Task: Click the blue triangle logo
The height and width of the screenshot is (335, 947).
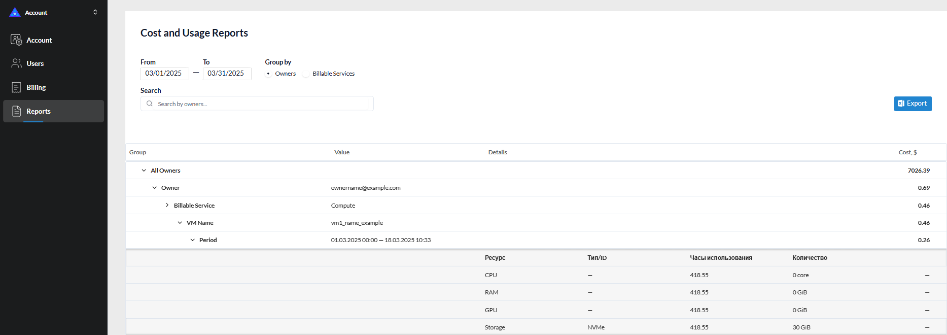Action: [15, 12]
